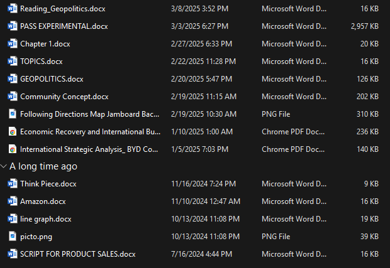
Task: Select file name TOPICS.docx
Action: coord(42,62)
